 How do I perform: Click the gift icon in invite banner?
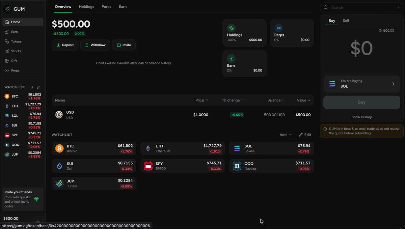pyautogui.click(x=36, y=199)
